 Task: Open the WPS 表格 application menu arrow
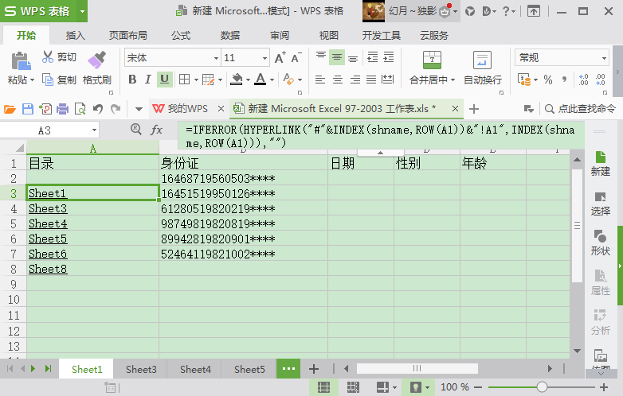pyautogui.click(x=82, y=11)
